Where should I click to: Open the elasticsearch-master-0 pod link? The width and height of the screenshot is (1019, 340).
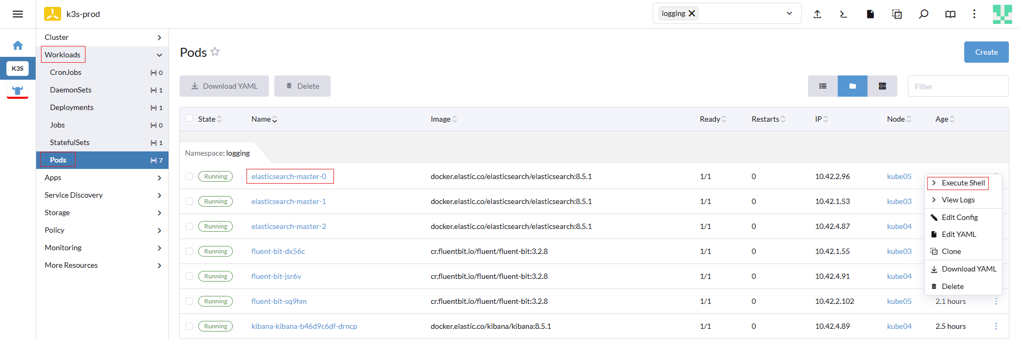(289, 176)
